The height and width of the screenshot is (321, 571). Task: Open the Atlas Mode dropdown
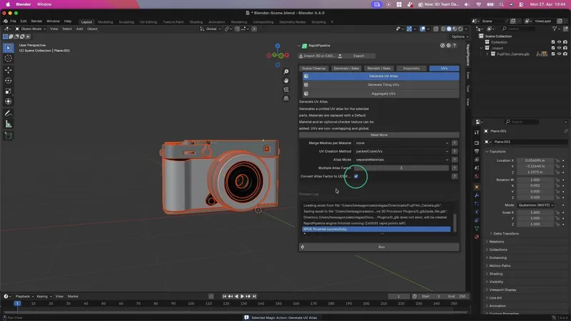tap(400, 160)
